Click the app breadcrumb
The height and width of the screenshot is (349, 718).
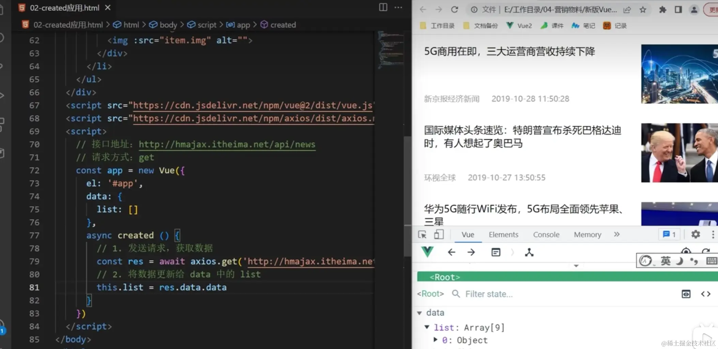click(238, 25)
